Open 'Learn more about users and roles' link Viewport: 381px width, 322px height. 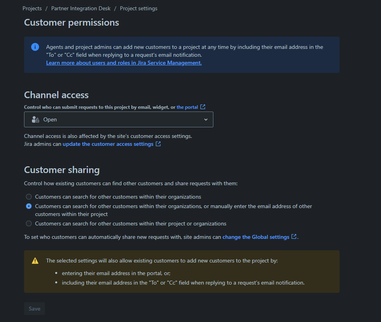(124, 63)
